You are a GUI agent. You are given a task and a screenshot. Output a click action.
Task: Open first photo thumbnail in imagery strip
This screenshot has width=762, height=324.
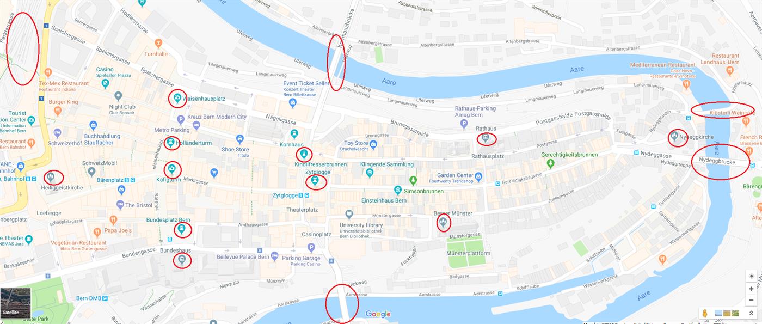718,314
